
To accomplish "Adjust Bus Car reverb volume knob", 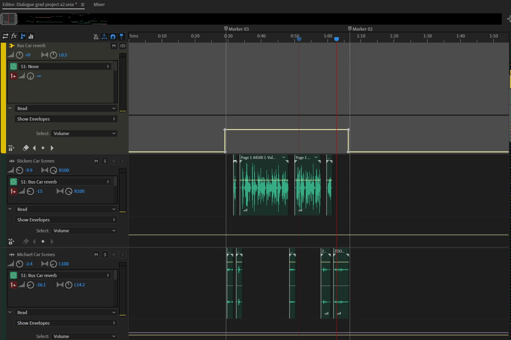I will pyautogui.click(x=19, y=55).
